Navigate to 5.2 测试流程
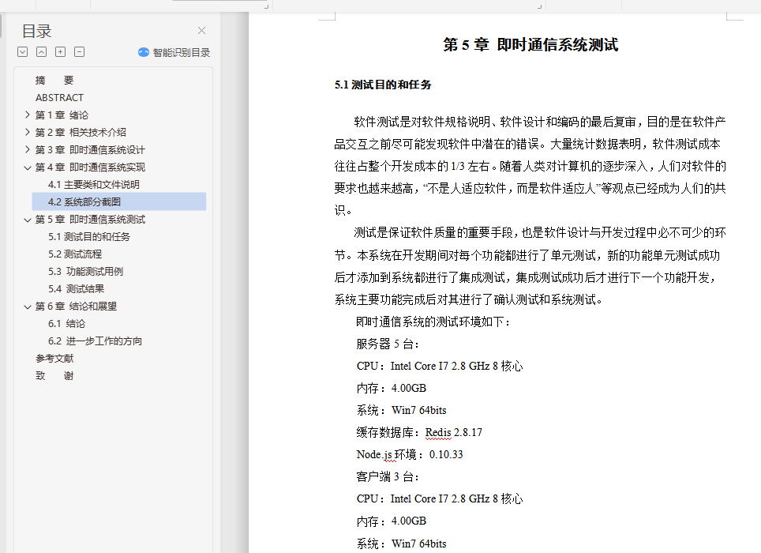761x553 pixels. click(x=75, y=254)
